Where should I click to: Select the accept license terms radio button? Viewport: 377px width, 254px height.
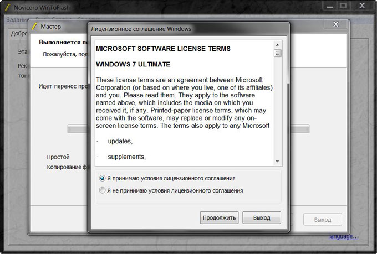click(x=102, y=178)
